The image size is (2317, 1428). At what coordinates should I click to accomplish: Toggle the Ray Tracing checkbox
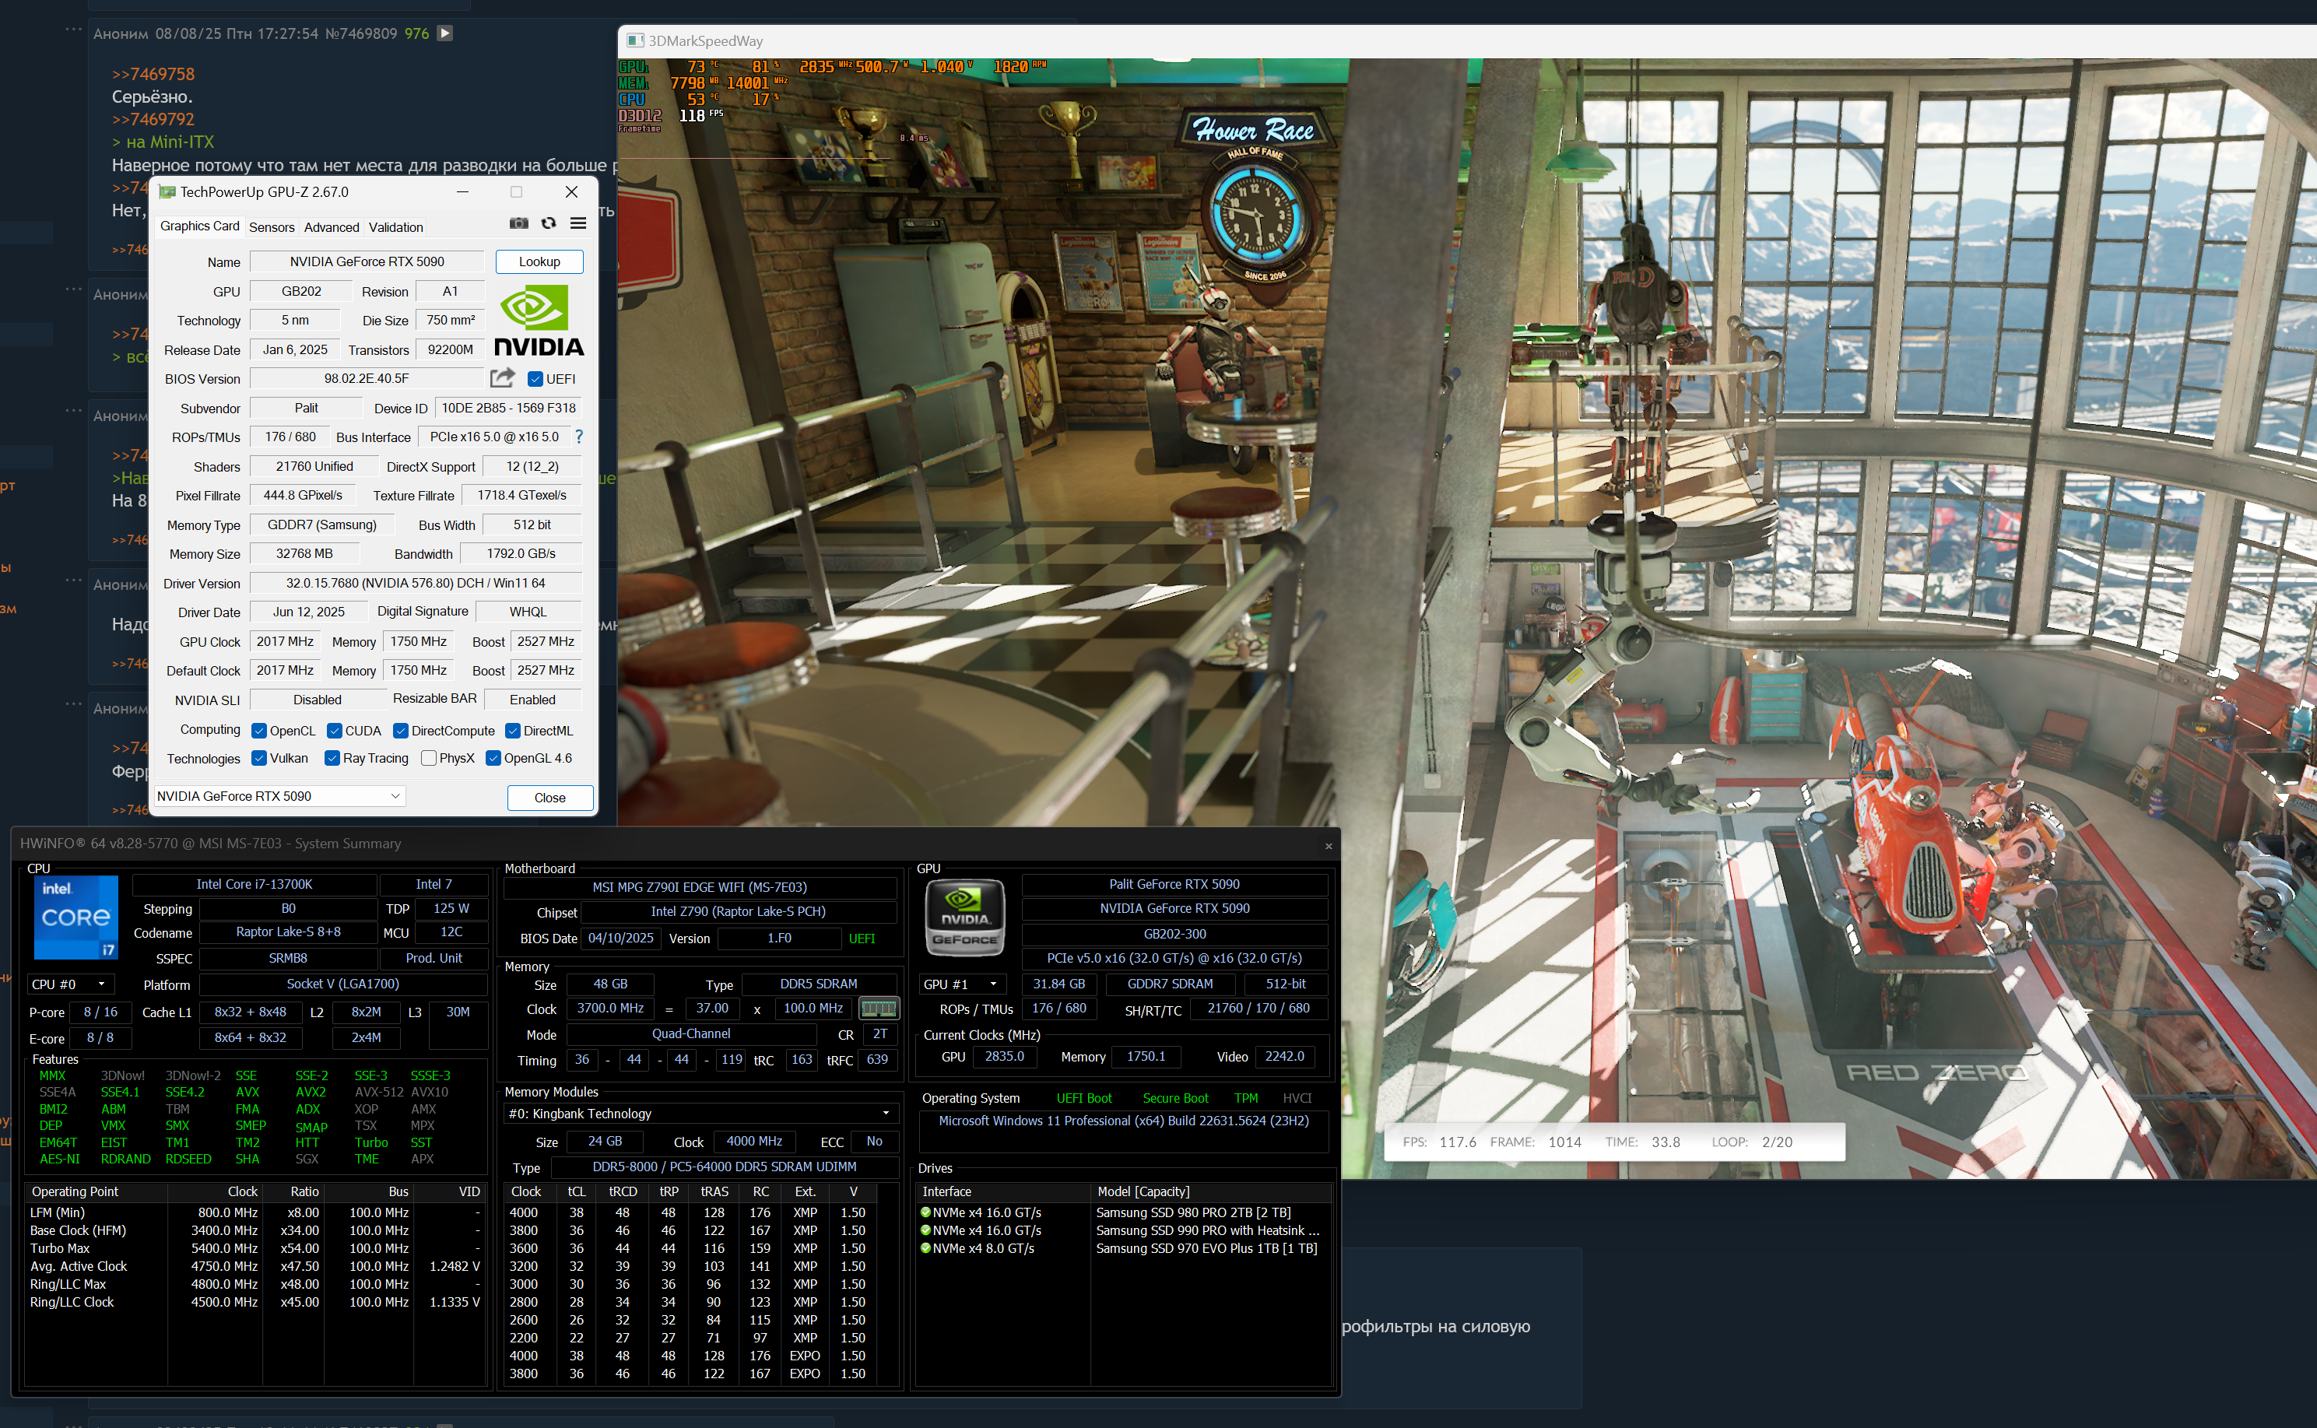[x=332, y=759]
